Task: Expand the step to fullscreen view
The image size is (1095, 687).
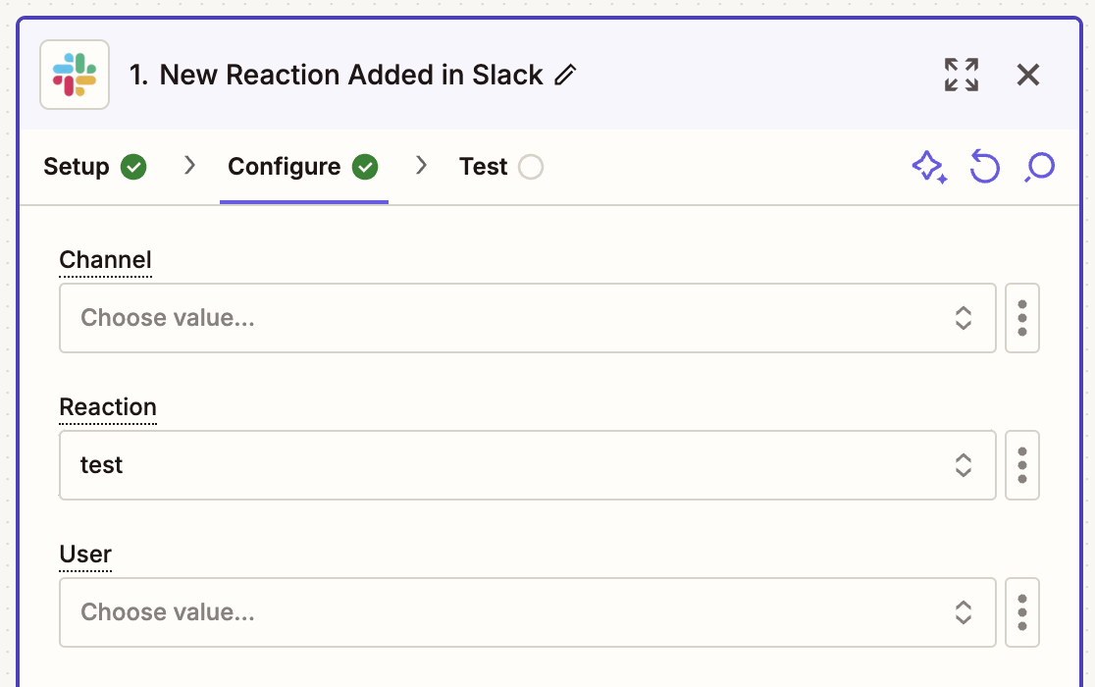Action: click(961, 74)
